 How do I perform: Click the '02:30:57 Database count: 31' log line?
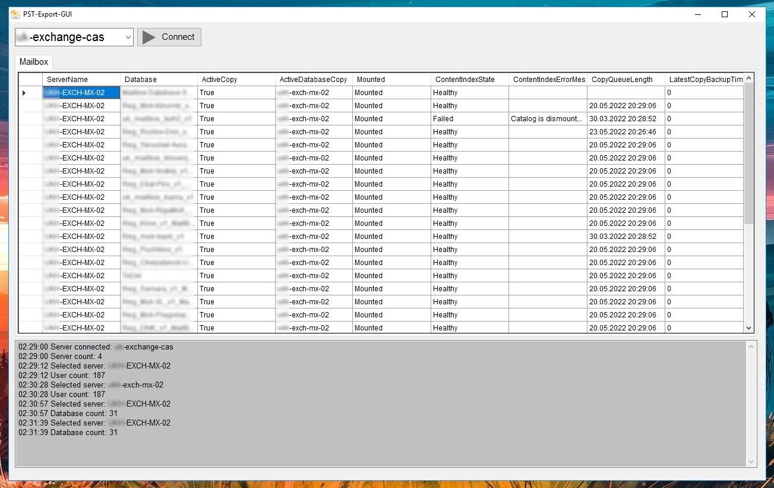click(68, 413)
